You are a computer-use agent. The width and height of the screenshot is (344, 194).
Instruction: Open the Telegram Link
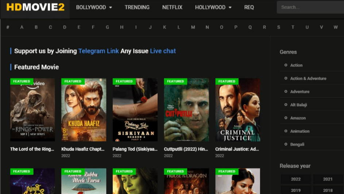pos(98,51)
